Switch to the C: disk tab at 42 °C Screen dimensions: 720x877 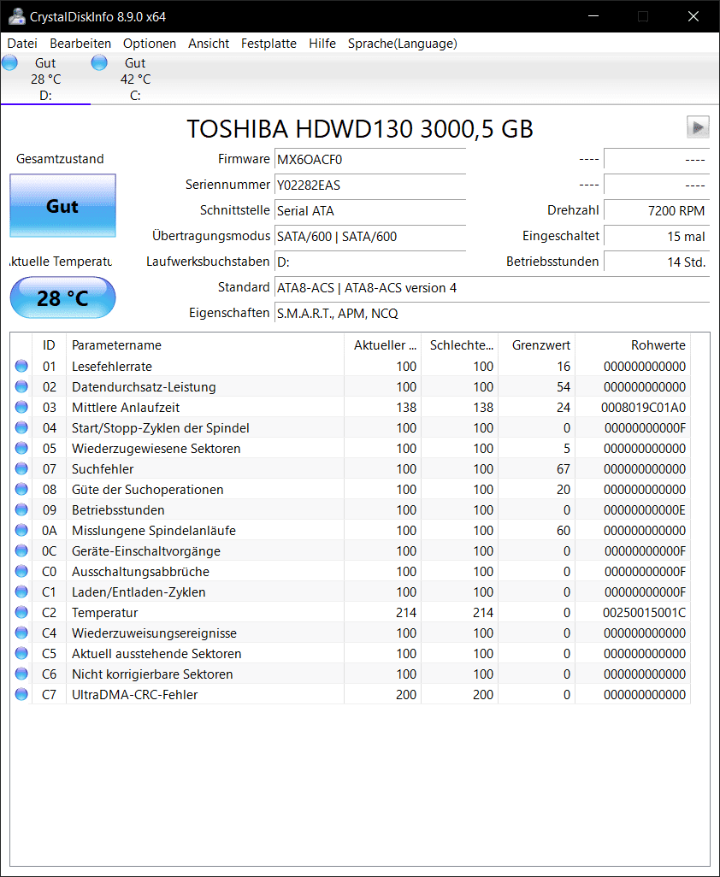point(135,79)
